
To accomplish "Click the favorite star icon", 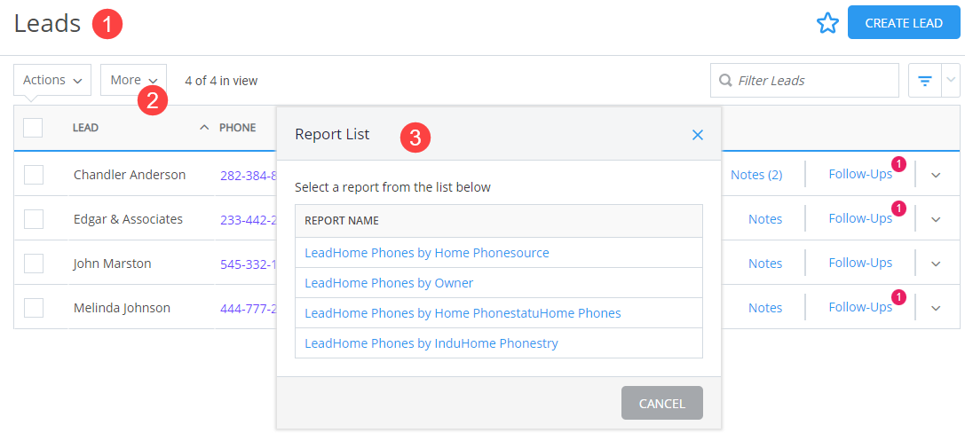I will [x=827, y=23].
